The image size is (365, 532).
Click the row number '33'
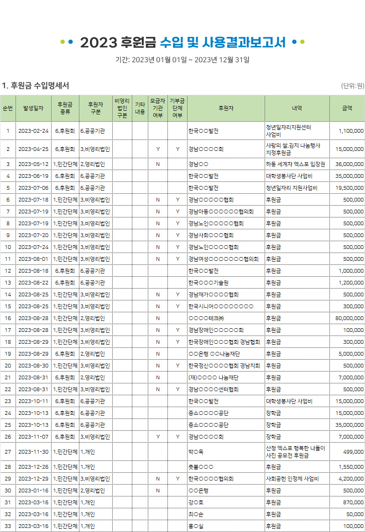8,526
